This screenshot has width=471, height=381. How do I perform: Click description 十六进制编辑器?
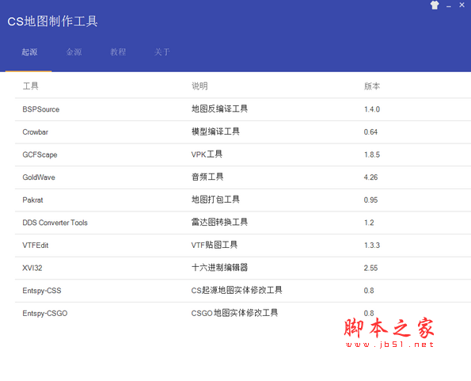(x=219, y=268)
